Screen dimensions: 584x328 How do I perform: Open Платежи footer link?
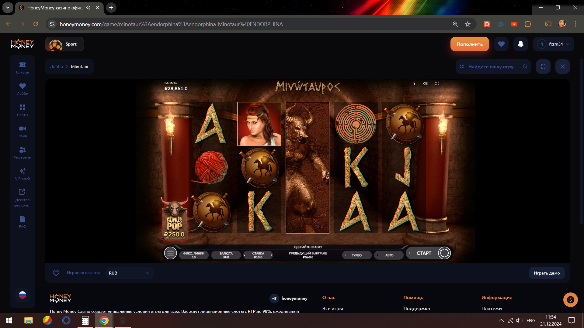click(492, 308)
